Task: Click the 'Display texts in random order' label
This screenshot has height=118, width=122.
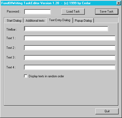Action: click(x=46, y=76)
